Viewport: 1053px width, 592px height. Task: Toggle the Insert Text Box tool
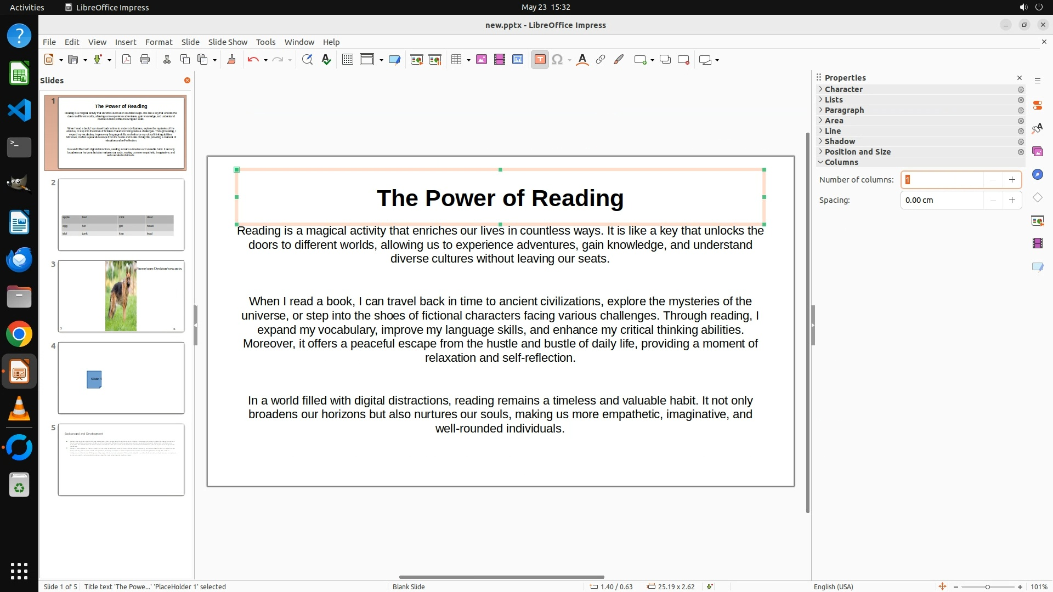tap(540, 60)
